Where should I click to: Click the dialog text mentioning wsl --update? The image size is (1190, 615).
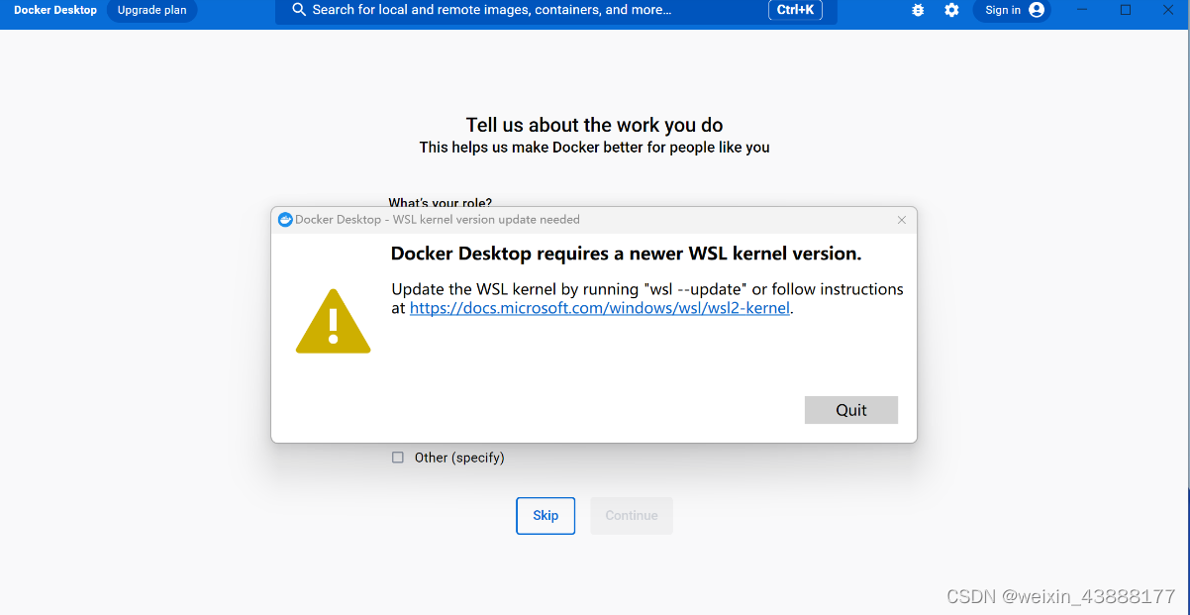point(648,288)
